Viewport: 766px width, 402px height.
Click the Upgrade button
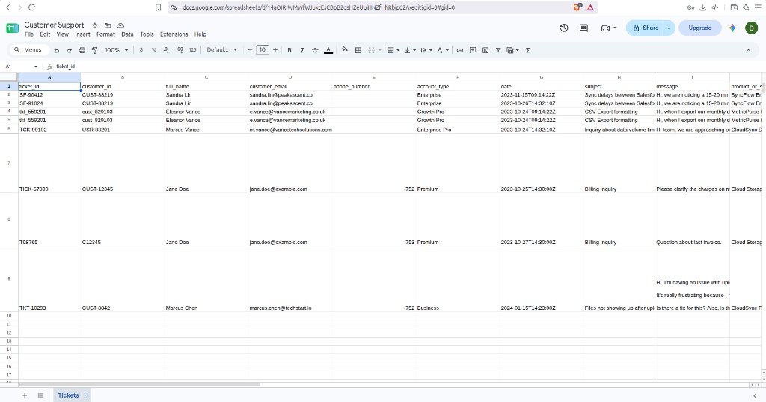(699, 28)
